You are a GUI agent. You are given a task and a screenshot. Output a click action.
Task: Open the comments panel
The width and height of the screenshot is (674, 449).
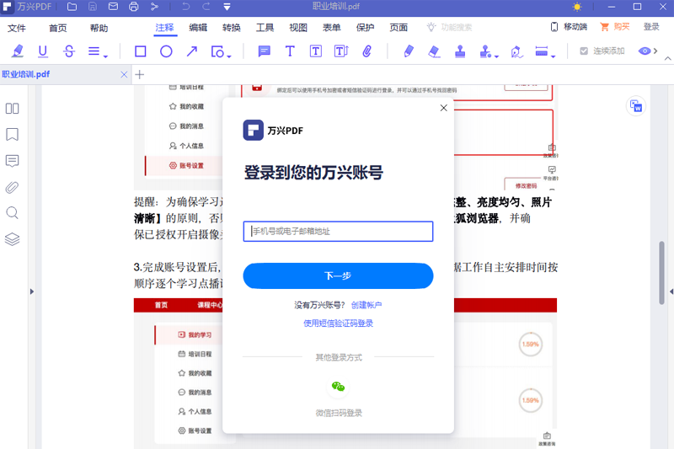tap(12, 161)
